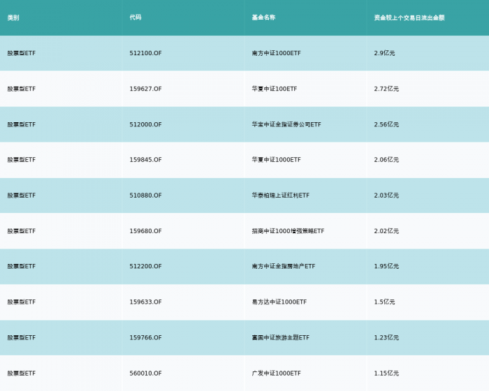
Task: Click the code 159766.OF
Action: (145, 338)
